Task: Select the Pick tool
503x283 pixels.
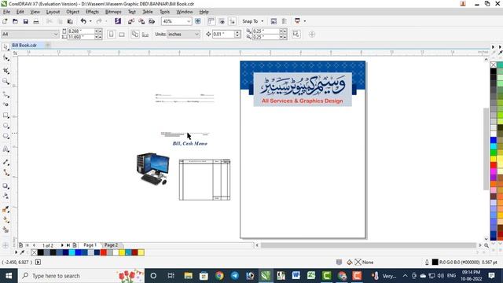Action: (x=6, y=47)
